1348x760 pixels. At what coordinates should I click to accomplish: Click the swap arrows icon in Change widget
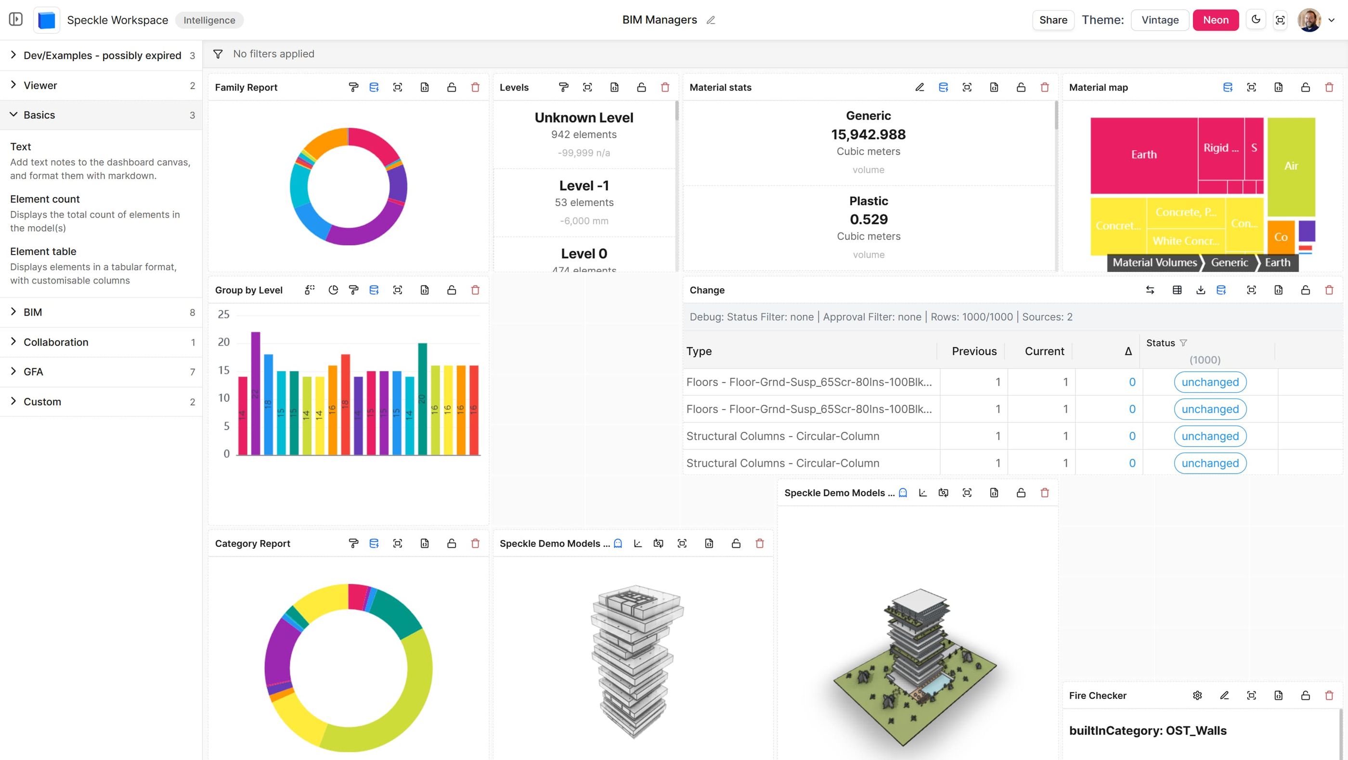pos(1150,290)
